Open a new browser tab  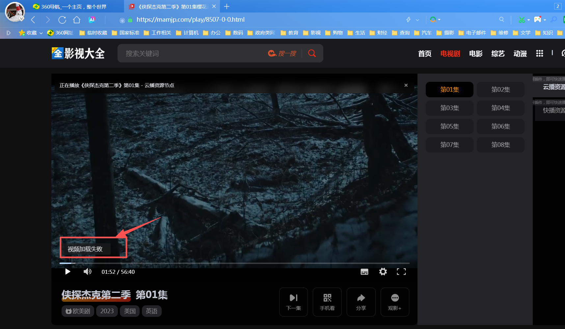tap(227, 6)
